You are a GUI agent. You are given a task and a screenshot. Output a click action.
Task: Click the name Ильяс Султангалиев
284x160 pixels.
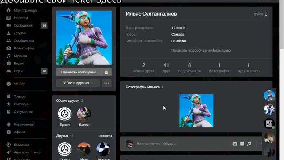click(151, 14)
